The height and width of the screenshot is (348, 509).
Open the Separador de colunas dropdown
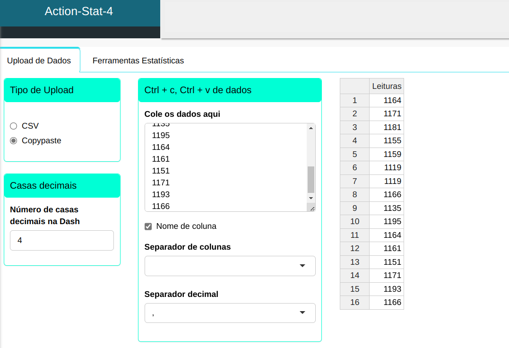(x=230, y=266)
